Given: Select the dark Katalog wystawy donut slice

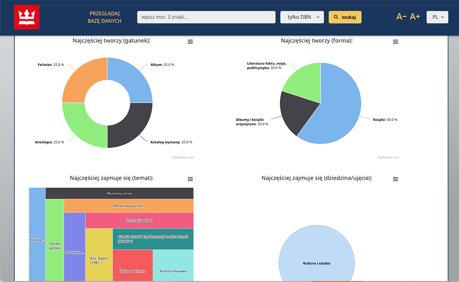Looking at the screenshot, I should (x=134, y=129).
